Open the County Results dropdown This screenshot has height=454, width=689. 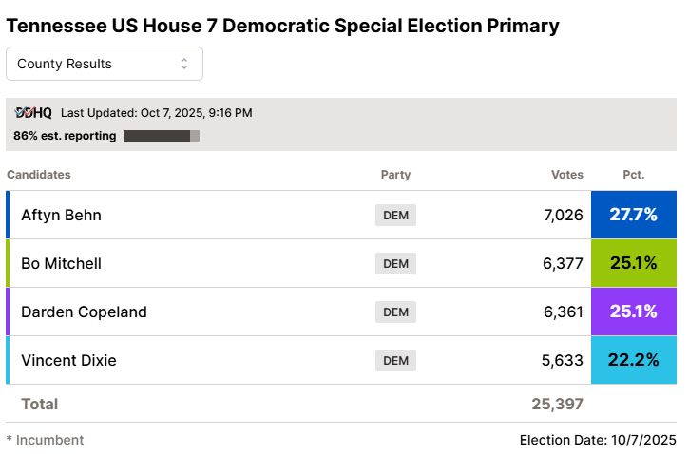[104, 64]
